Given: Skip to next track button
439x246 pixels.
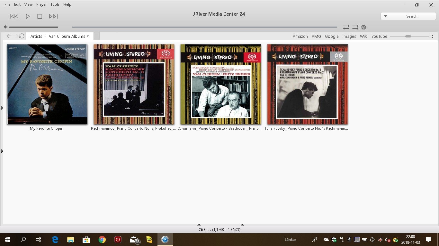Looking at the screenshot, I should (x=53, y=16).
